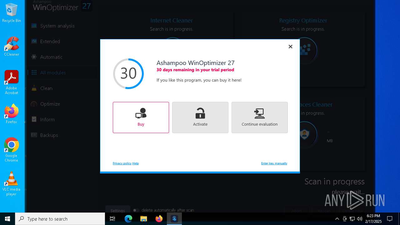Show hidden tray icons chevron

tap(337, 219)
